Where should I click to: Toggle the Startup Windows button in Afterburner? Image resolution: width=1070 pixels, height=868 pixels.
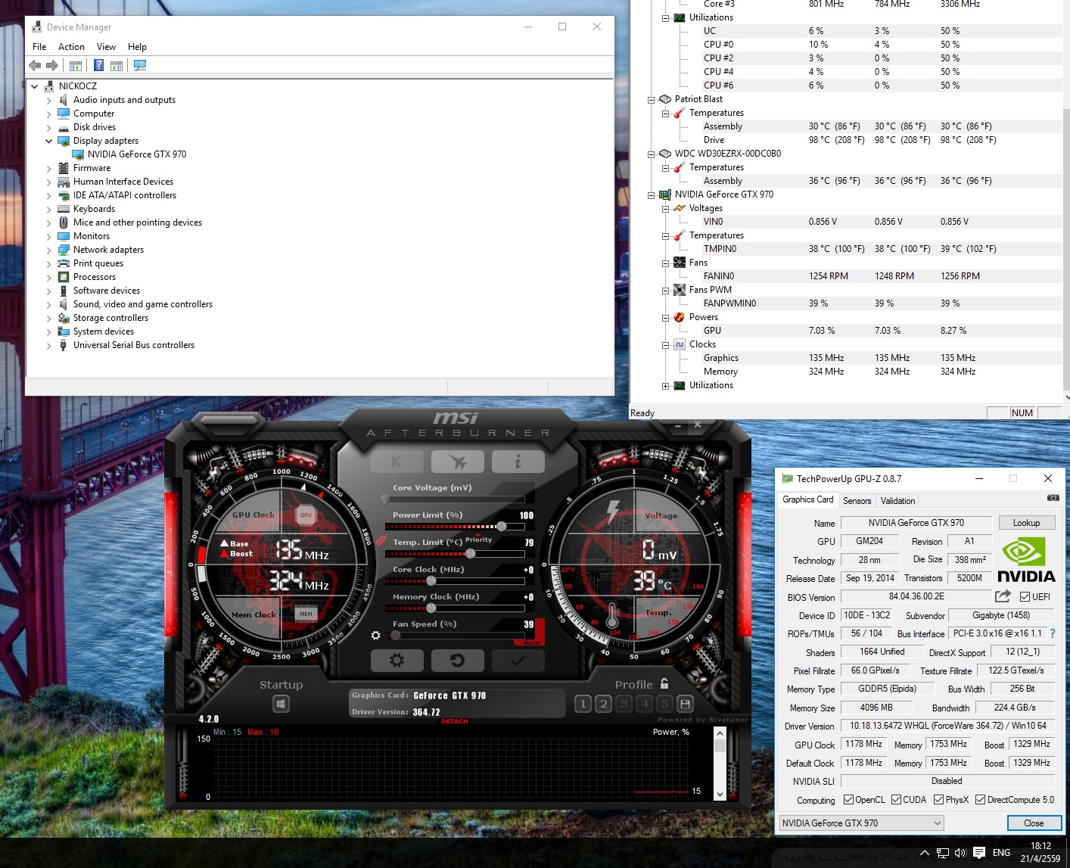tap(281, 705)
